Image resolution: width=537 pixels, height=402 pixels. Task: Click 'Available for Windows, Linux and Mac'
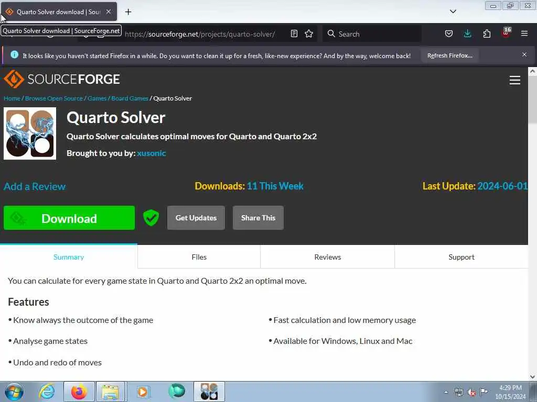[343, 341]
